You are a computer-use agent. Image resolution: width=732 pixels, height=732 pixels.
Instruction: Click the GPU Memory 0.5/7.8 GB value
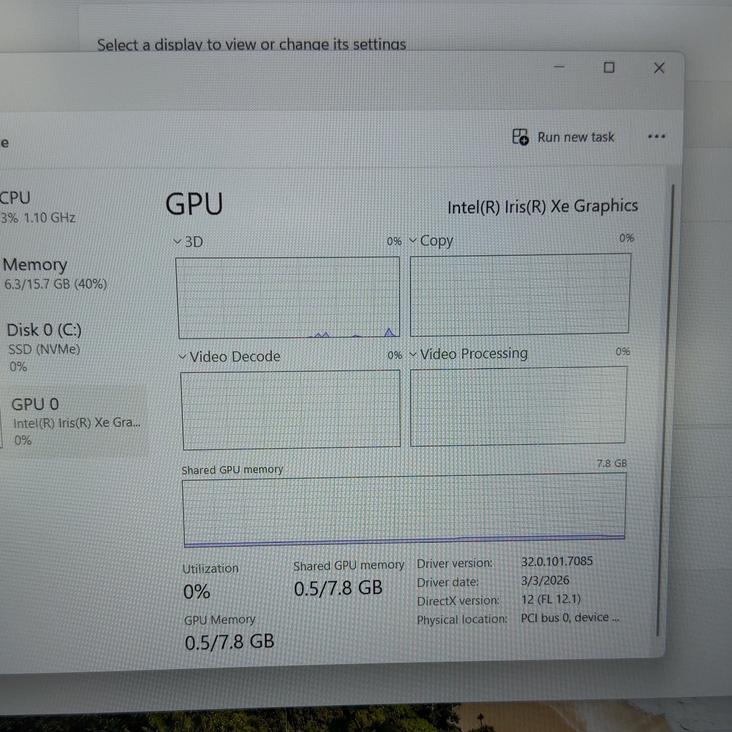click(x=229, y=642)
